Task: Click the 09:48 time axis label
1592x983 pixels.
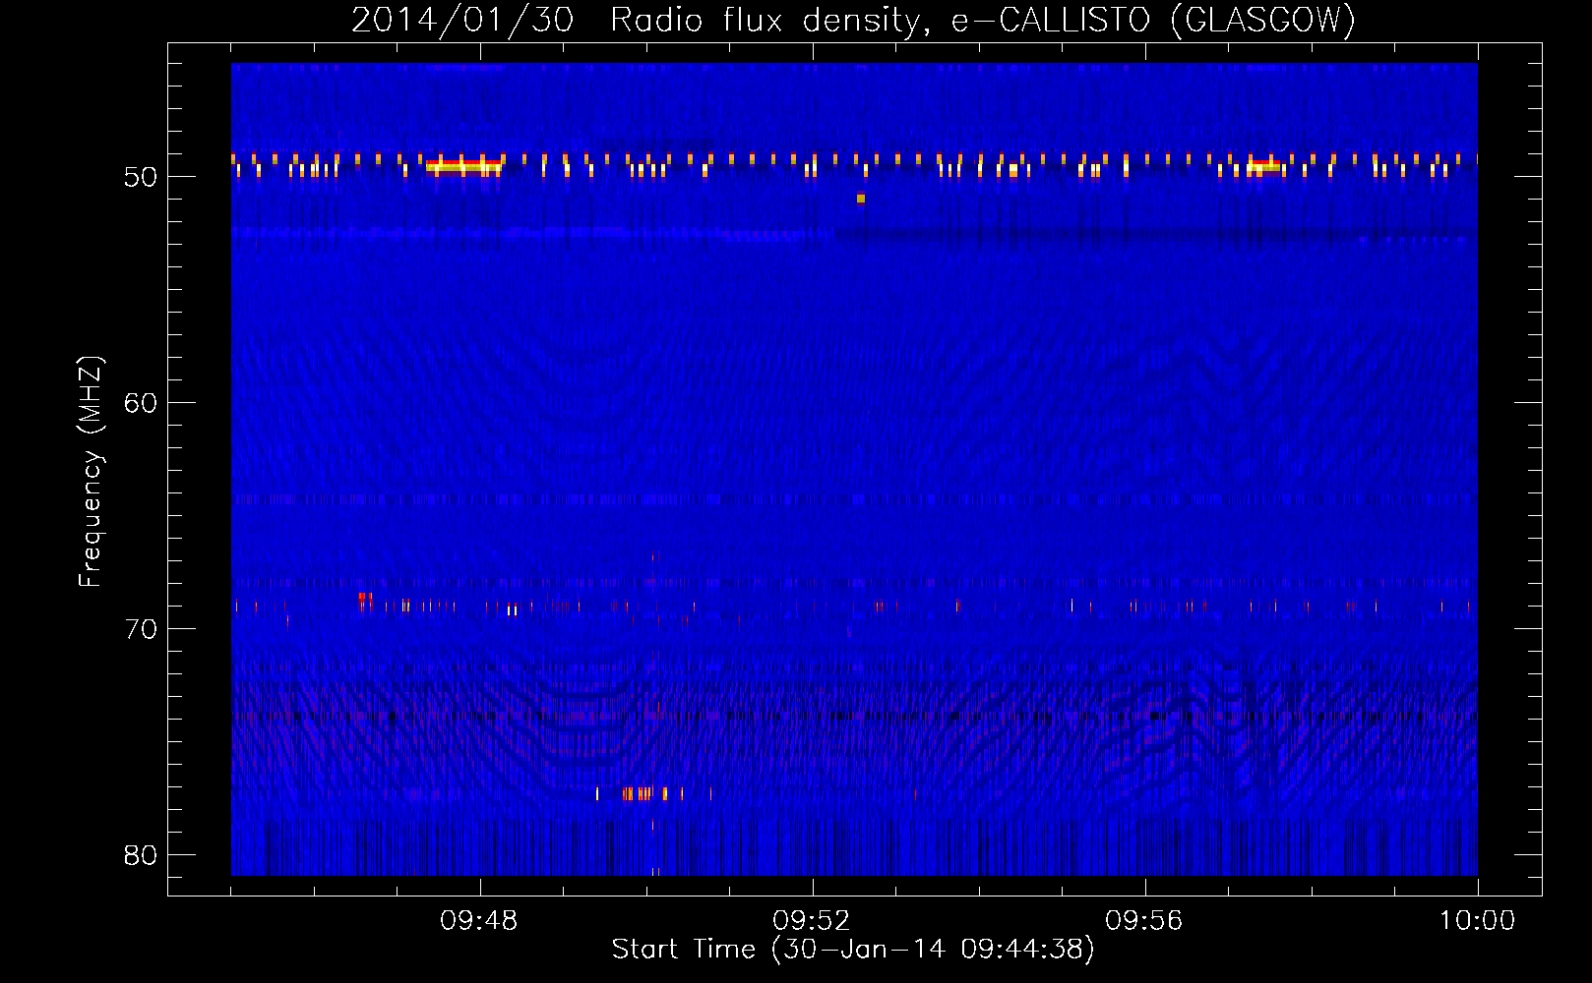Action: point(479,921)
